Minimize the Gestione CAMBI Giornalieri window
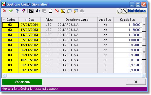 click(132, 4)
